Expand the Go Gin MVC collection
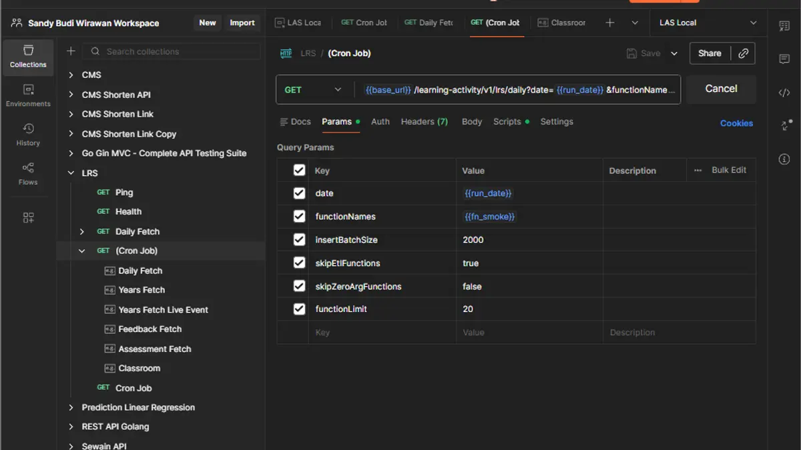Screen dimensions: 801x450 (71, 153)
